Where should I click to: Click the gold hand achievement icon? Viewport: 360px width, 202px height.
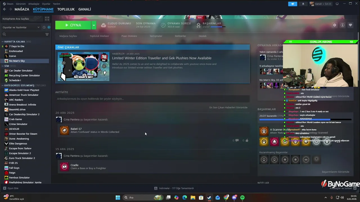(x=264, y=142)
